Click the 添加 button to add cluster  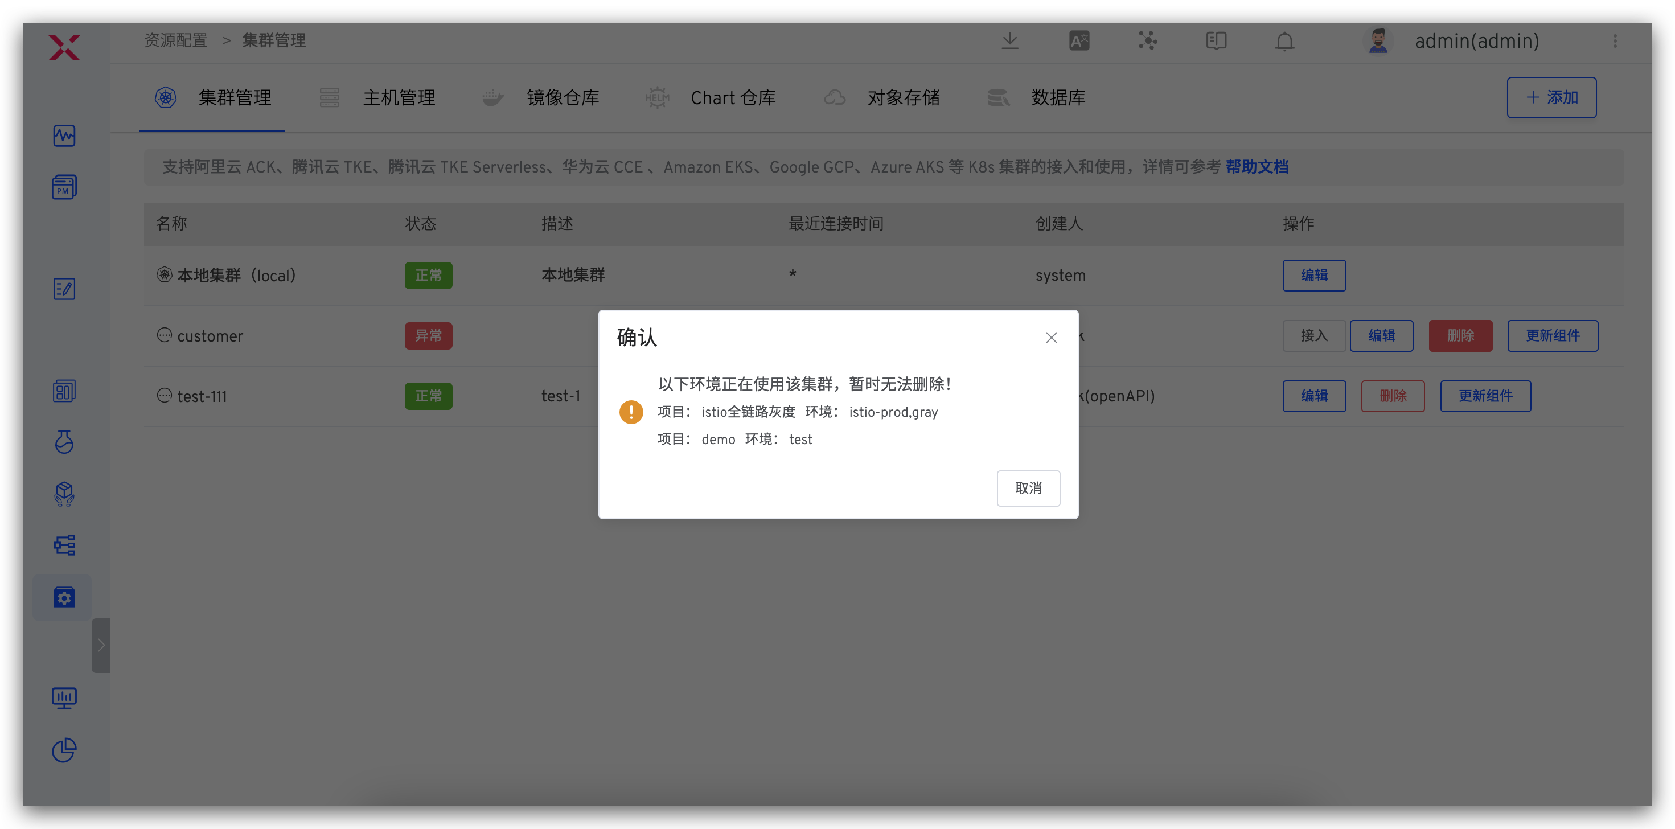coord(1551,97)
